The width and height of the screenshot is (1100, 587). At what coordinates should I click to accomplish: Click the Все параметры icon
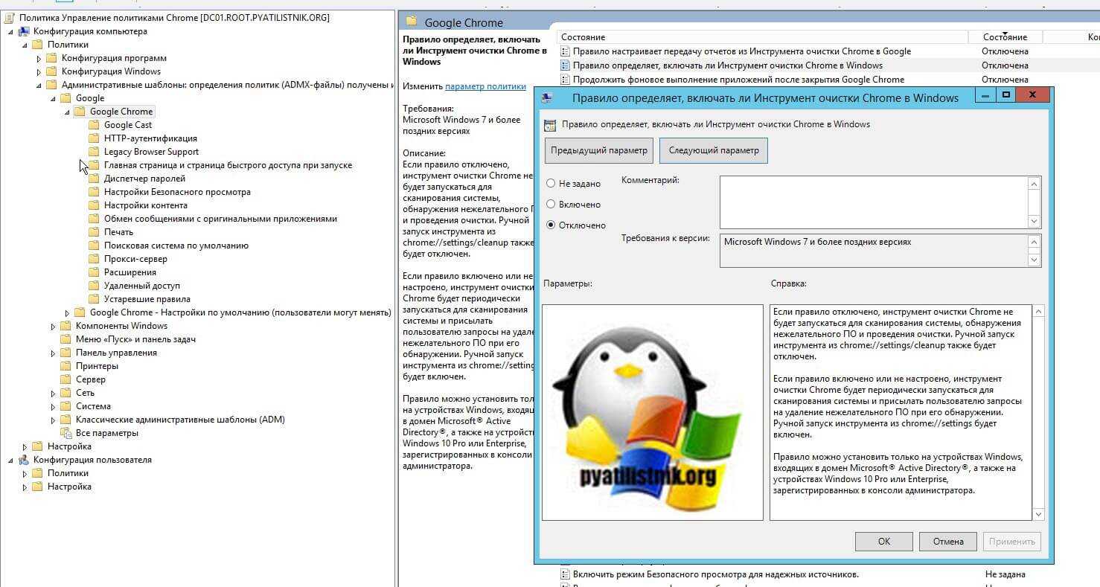click(65, 433)
